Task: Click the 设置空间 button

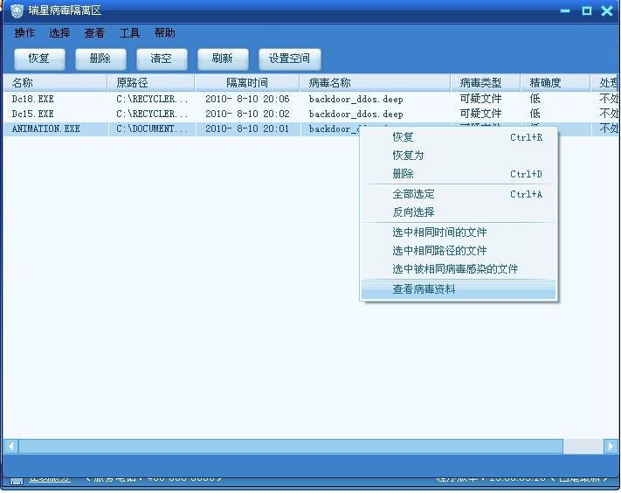Action: (x=289, y=59)
